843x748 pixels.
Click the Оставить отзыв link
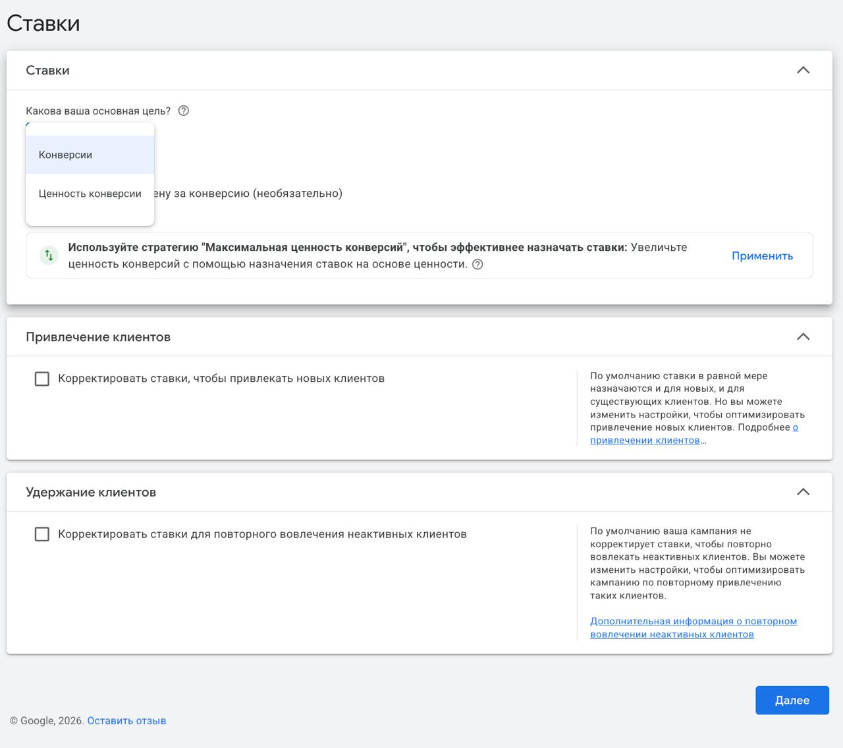pos(126,720)
